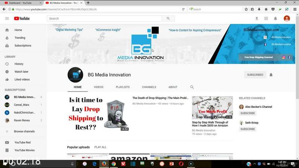This screenshot has width=299, height=168.
Task: Open Alex Becker's Channel link
Action: pos(258,107)
